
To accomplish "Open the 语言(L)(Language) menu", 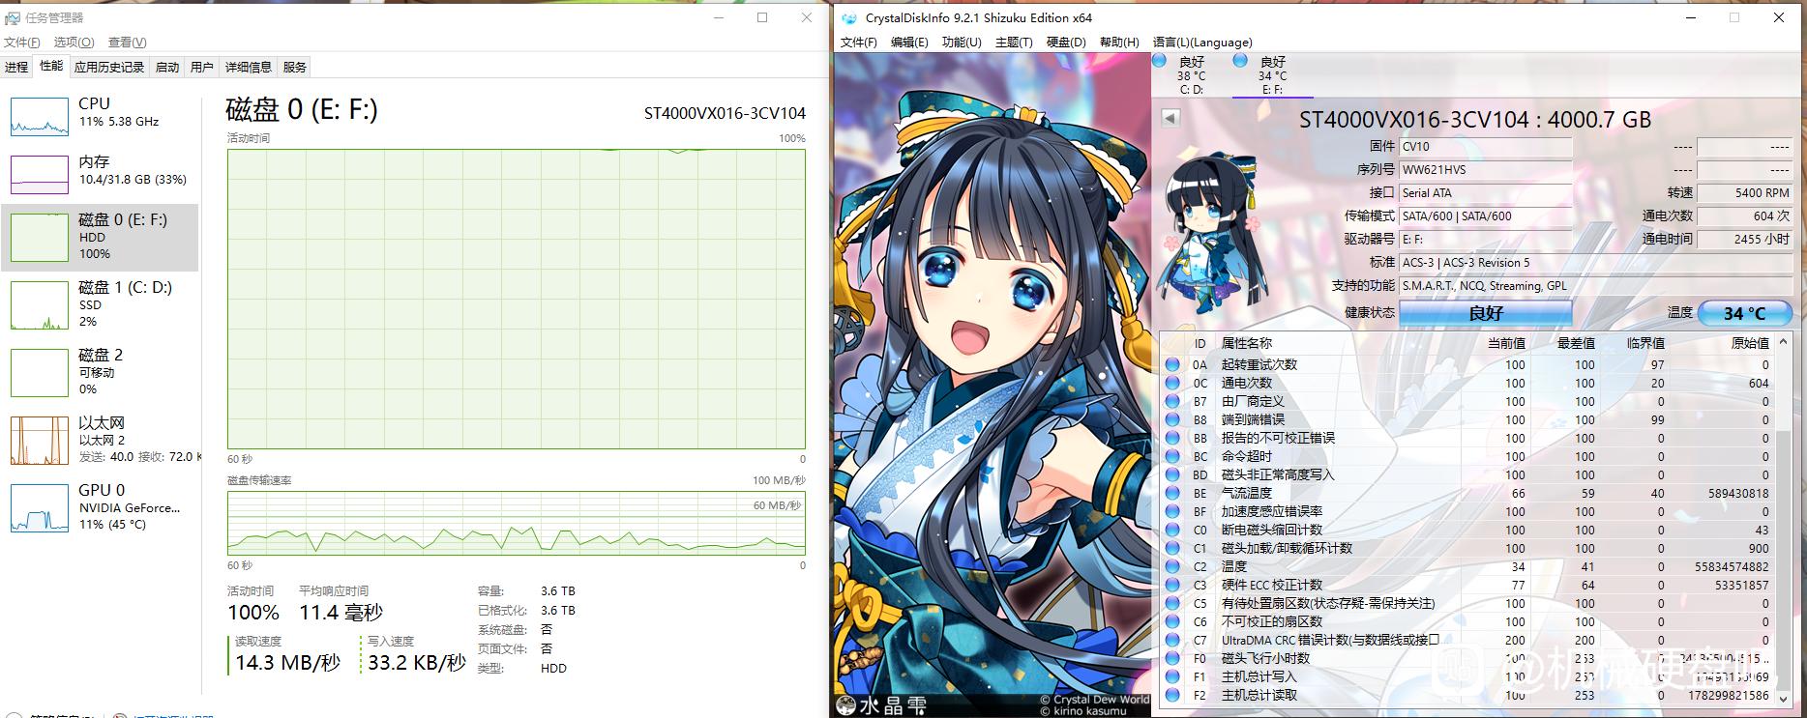I will pos(1202,43).
